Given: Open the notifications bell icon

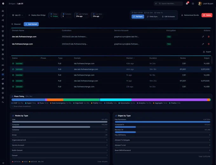Looking at the screenshot, I should tap(187, 3).
